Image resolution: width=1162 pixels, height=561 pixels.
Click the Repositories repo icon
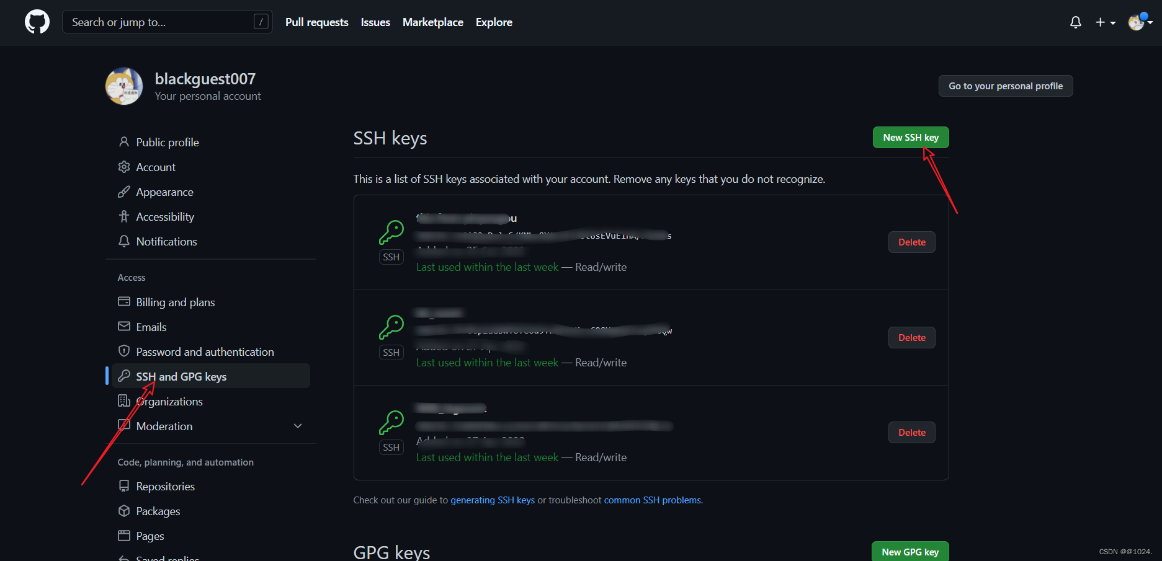tap(124, 486)
